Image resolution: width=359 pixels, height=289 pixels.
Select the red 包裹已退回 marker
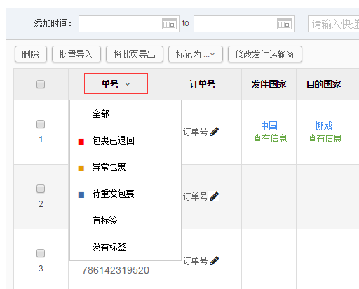pyautogui.click(x=81, y=142)
